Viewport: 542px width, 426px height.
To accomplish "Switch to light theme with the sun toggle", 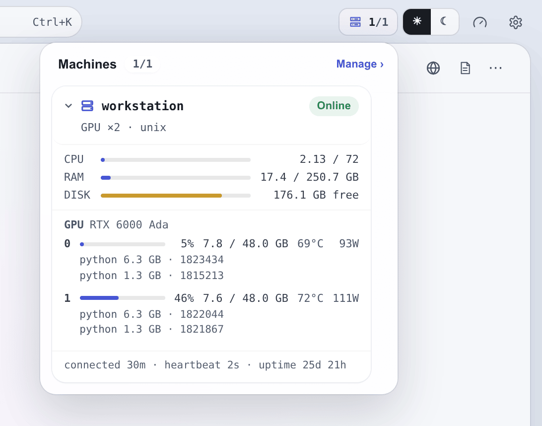I will click(x=417, y=22).
